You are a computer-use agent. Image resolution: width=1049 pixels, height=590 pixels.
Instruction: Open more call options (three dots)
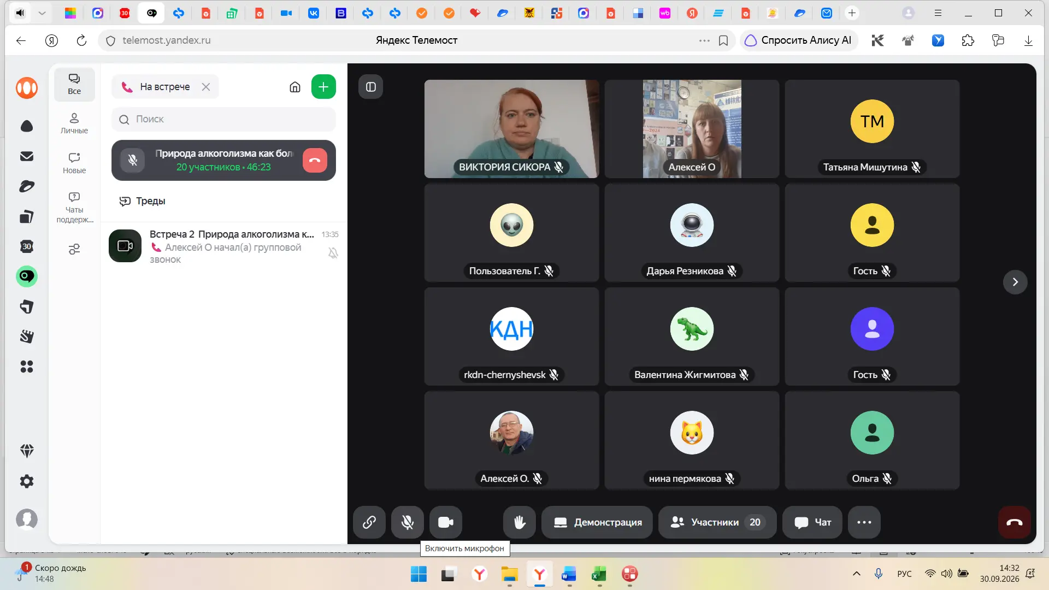coord(864,522)
